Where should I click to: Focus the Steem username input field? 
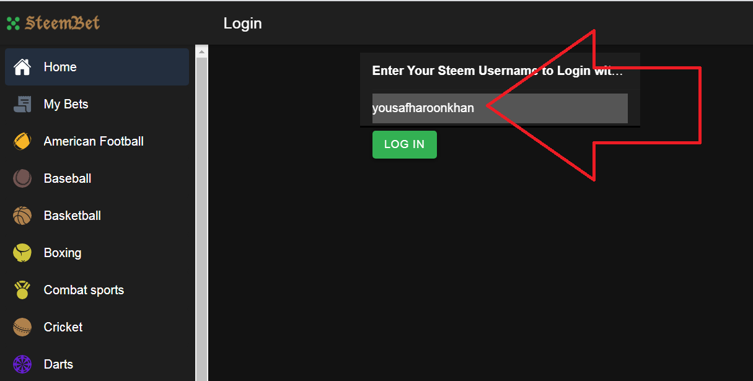pos(500,108)
